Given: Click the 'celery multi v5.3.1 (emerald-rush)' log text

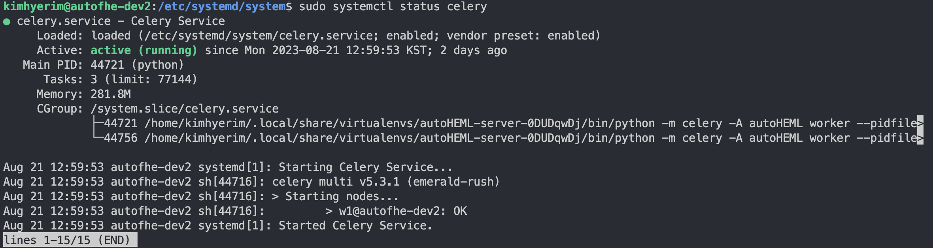Looking at the screenshot, I should (x=386, y=182).
